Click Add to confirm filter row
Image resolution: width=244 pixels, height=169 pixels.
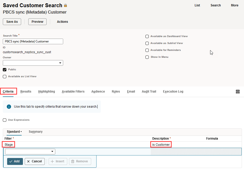tap(15, 161)
